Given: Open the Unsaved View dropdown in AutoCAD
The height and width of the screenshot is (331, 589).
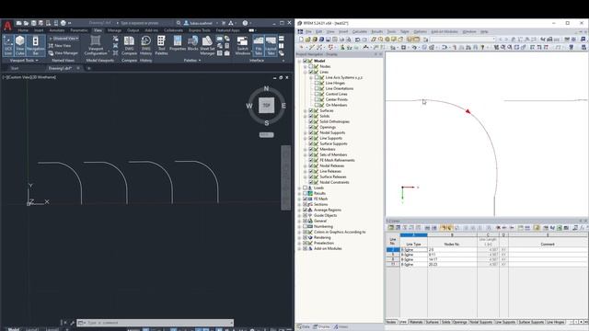Looking at the screenshot, I should [x=64, y=39].
